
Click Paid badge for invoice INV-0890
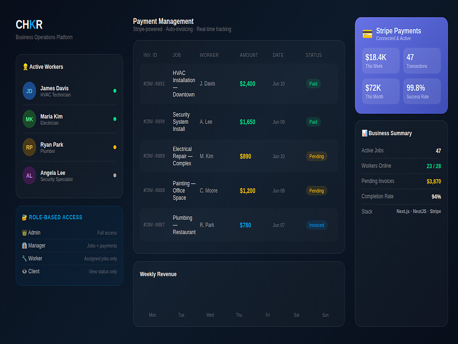click(x=313, y=122)
